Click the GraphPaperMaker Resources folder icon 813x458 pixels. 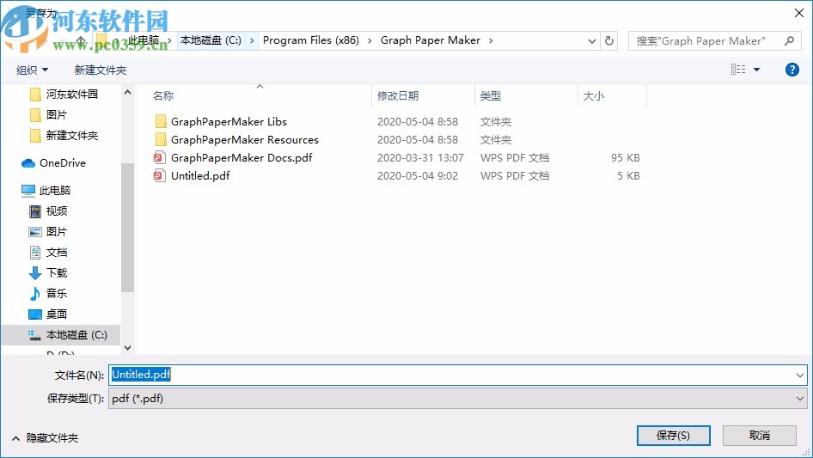[161, 139]
